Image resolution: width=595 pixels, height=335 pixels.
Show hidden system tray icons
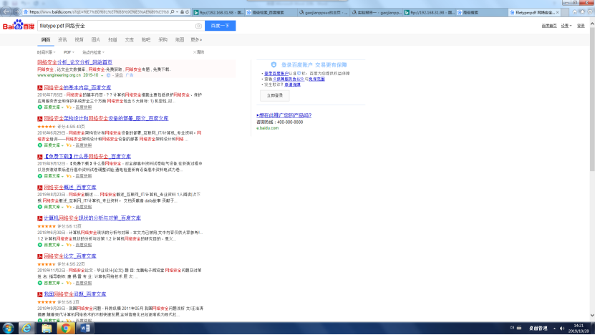coord(554,329)
